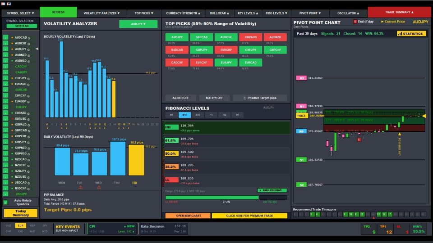Click the green bullish bias progress bar

point(212,198)
